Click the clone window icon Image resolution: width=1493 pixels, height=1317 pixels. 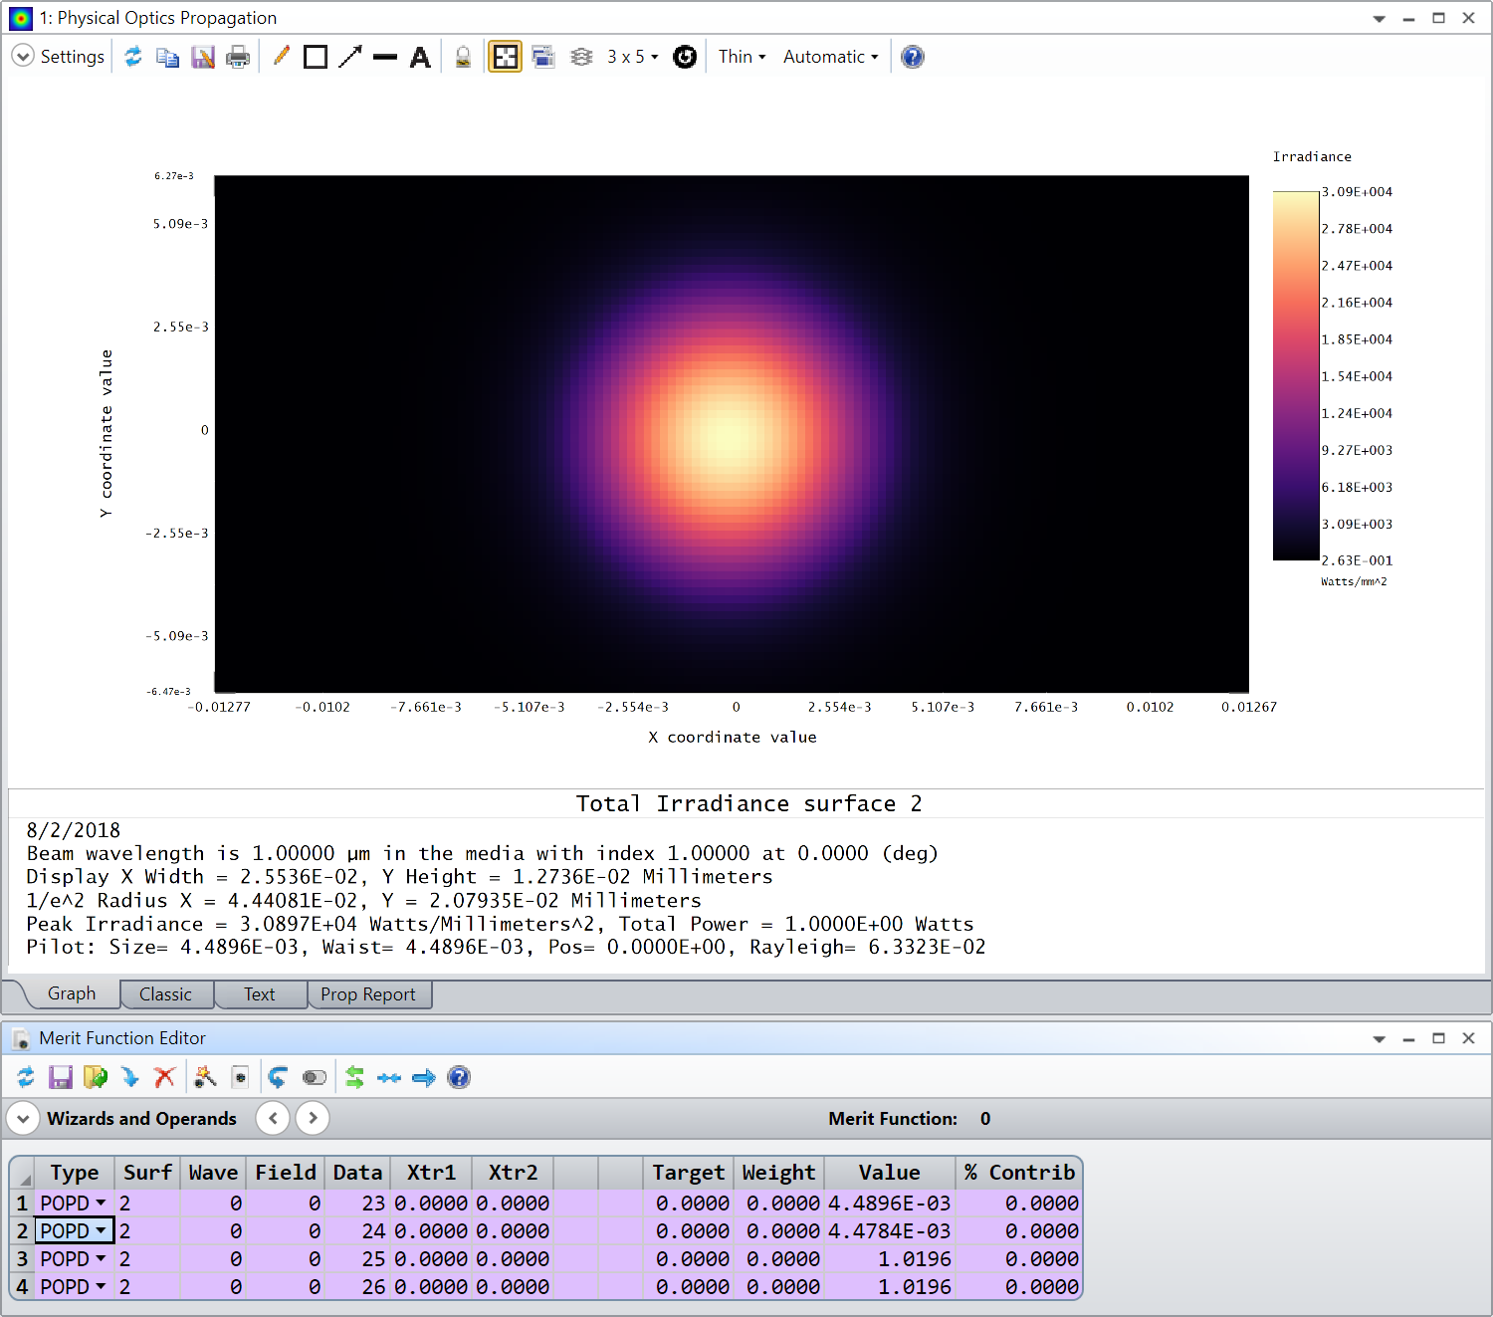(x=543, y=57)
